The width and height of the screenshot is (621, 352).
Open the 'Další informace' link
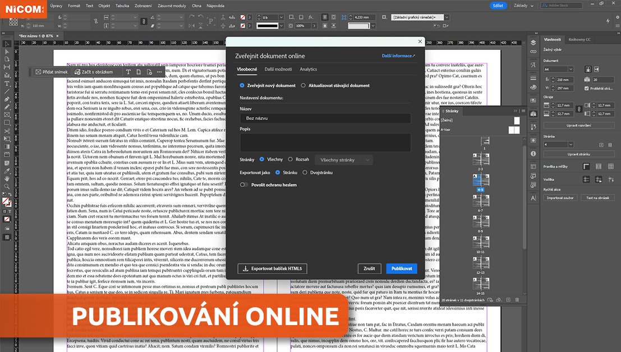click(x=398, y=56)
